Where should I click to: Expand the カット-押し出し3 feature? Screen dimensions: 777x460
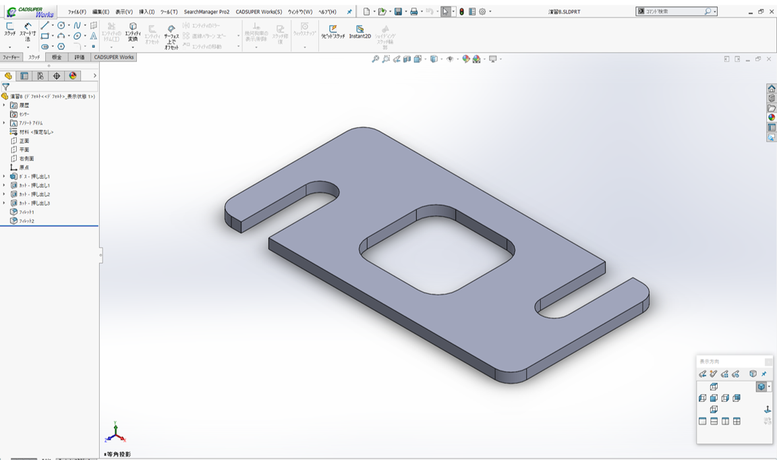pyautogui.click(x=5, y=203)
